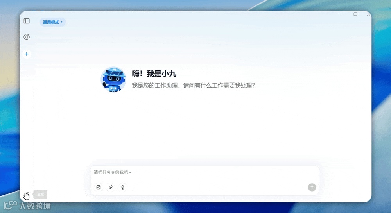
Task: Click the send arrow button
Action: click(x=312, y=187)
